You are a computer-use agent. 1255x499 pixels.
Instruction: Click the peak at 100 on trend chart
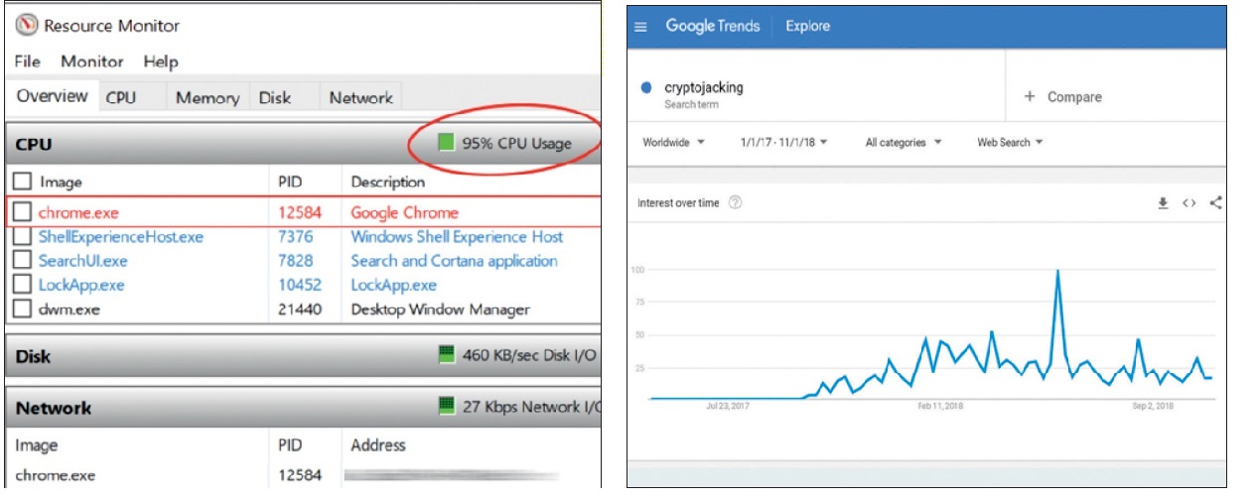pos(1058,270)
